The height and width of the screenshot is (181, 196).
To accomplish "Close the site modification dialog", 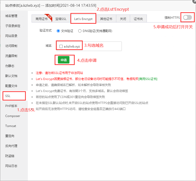I will click(x=194, y=1).
